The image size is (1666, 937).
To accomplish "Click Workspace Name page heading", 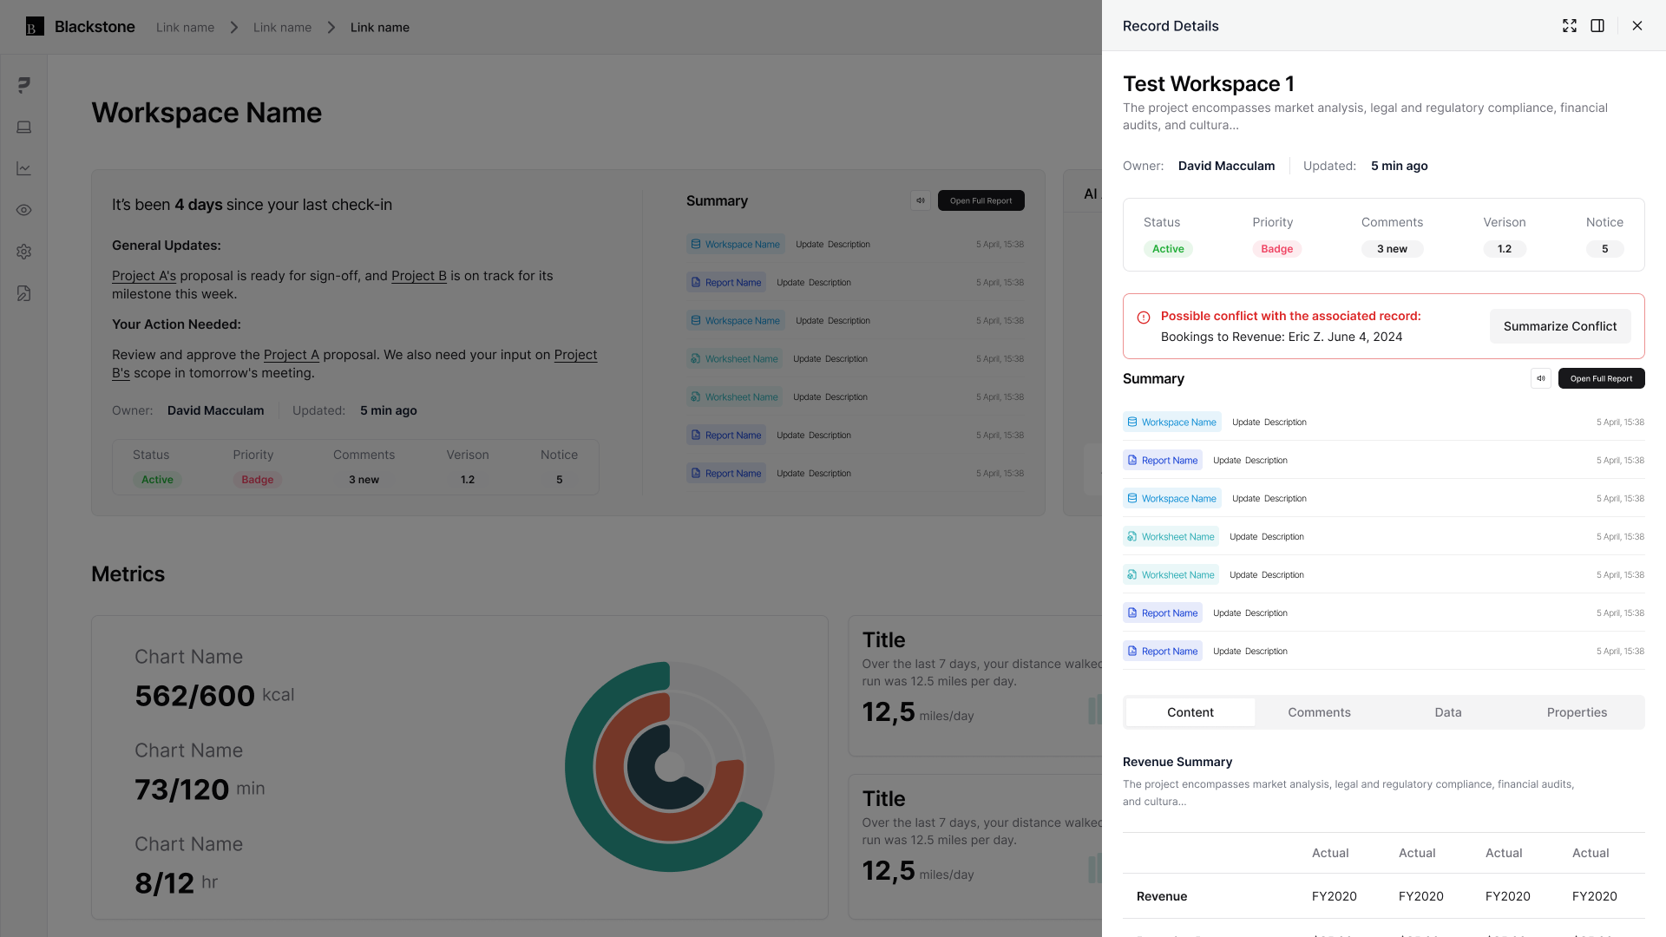I will 207,113.
